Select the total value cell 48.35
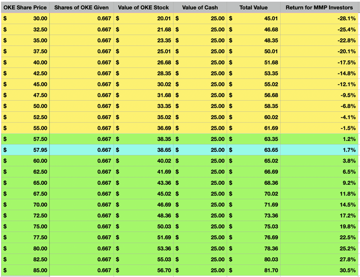 (x=254, y=40)
